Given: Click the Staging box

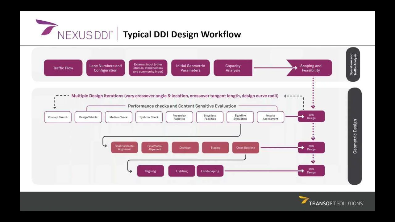Looking at the screenshot, I should (x=215, y=148).
